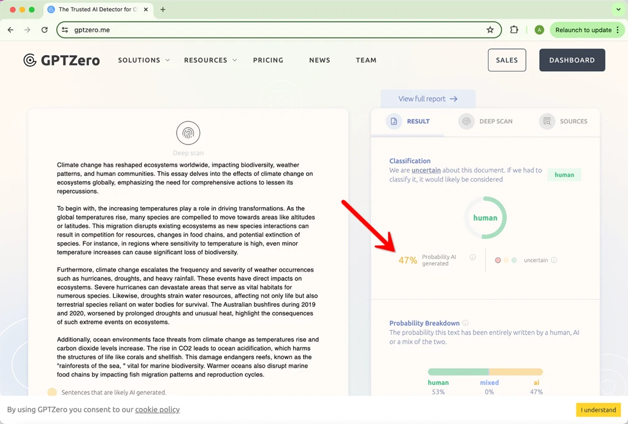Open Chrome three-dot menu
Image resolution: width=628 pixels, height=424 pixels.
618,30
